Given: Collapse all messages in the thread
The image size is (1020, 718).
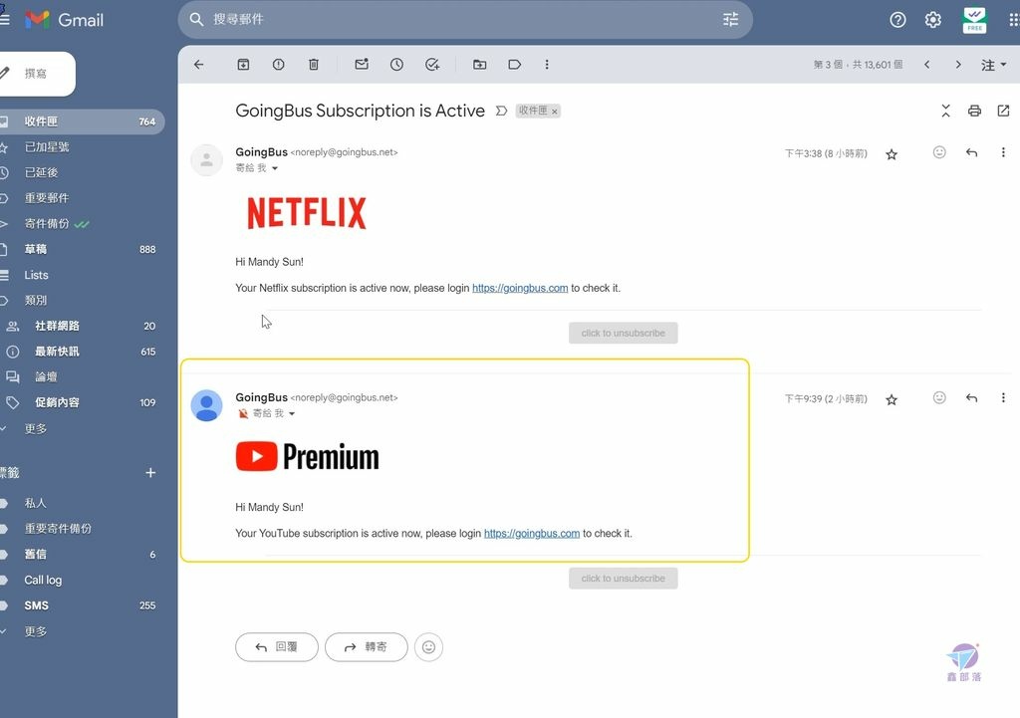Looking at the screenshot, I should pos(946,111).
